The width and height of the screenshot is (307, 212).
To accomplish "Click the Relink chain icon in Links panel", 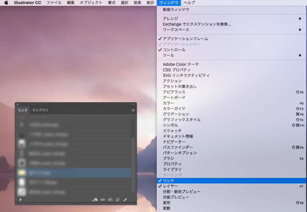I will 103,199.
